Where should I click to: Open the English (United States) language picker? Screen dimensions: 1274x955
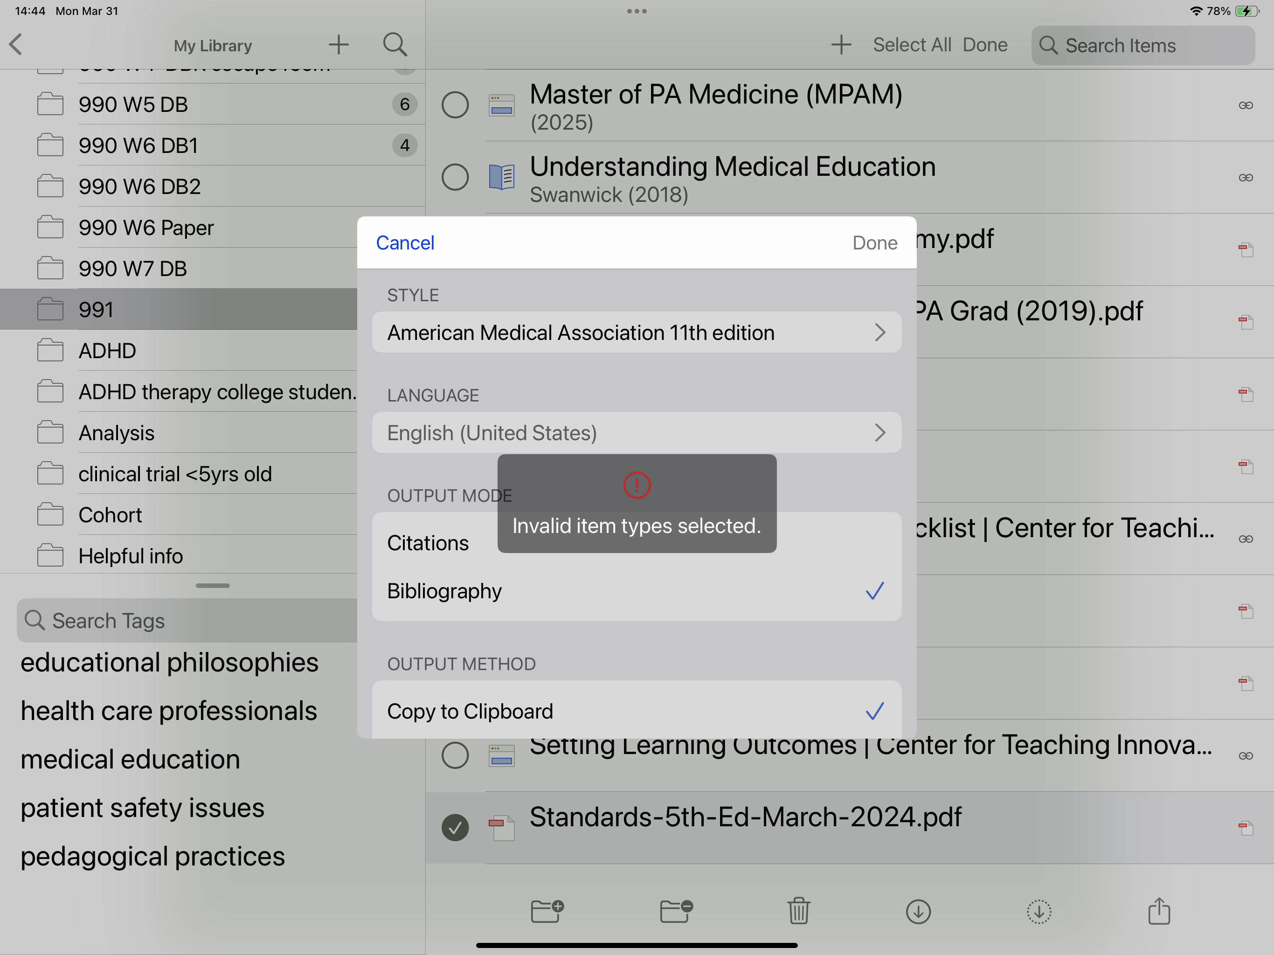tap(637, 433)
